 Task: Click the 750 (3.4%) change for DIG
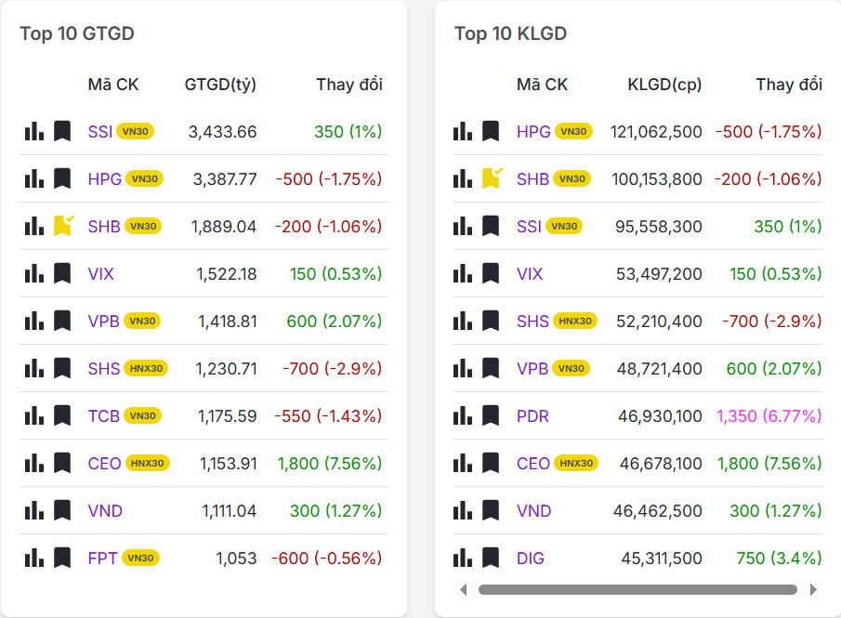[x=779, y=558]
